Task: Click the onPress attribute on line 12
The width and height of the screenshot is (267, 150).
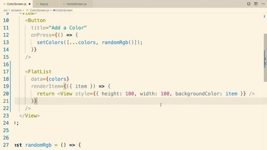Action: pos(41,35)
